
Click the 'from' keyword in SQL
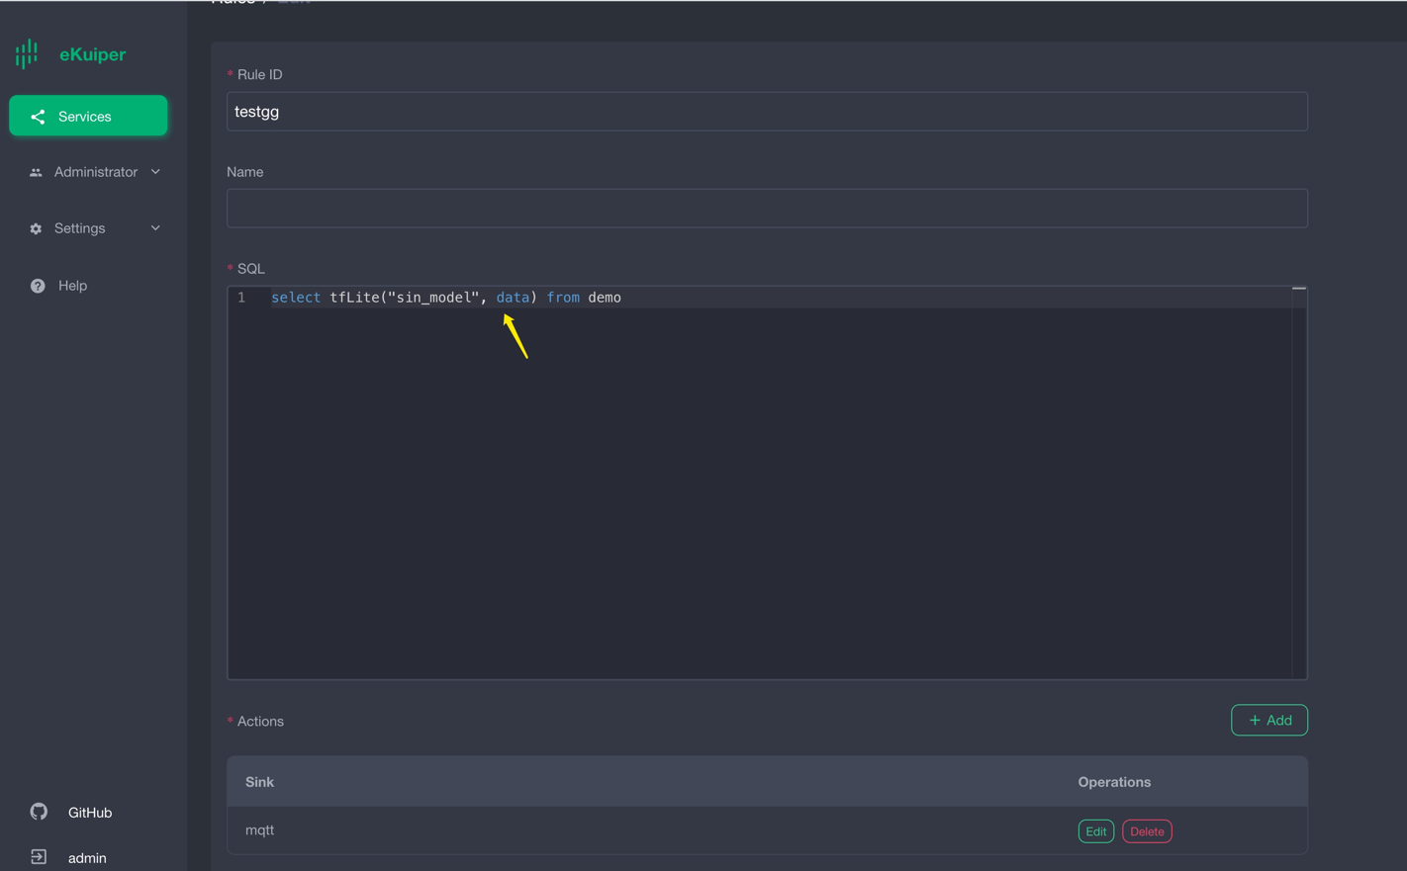(x=563, y=298)
